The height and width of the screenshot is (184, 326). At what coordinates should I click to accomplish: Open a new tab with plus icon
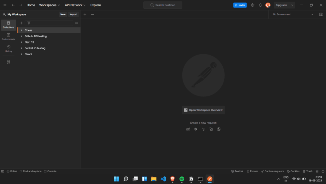[85, 14]
